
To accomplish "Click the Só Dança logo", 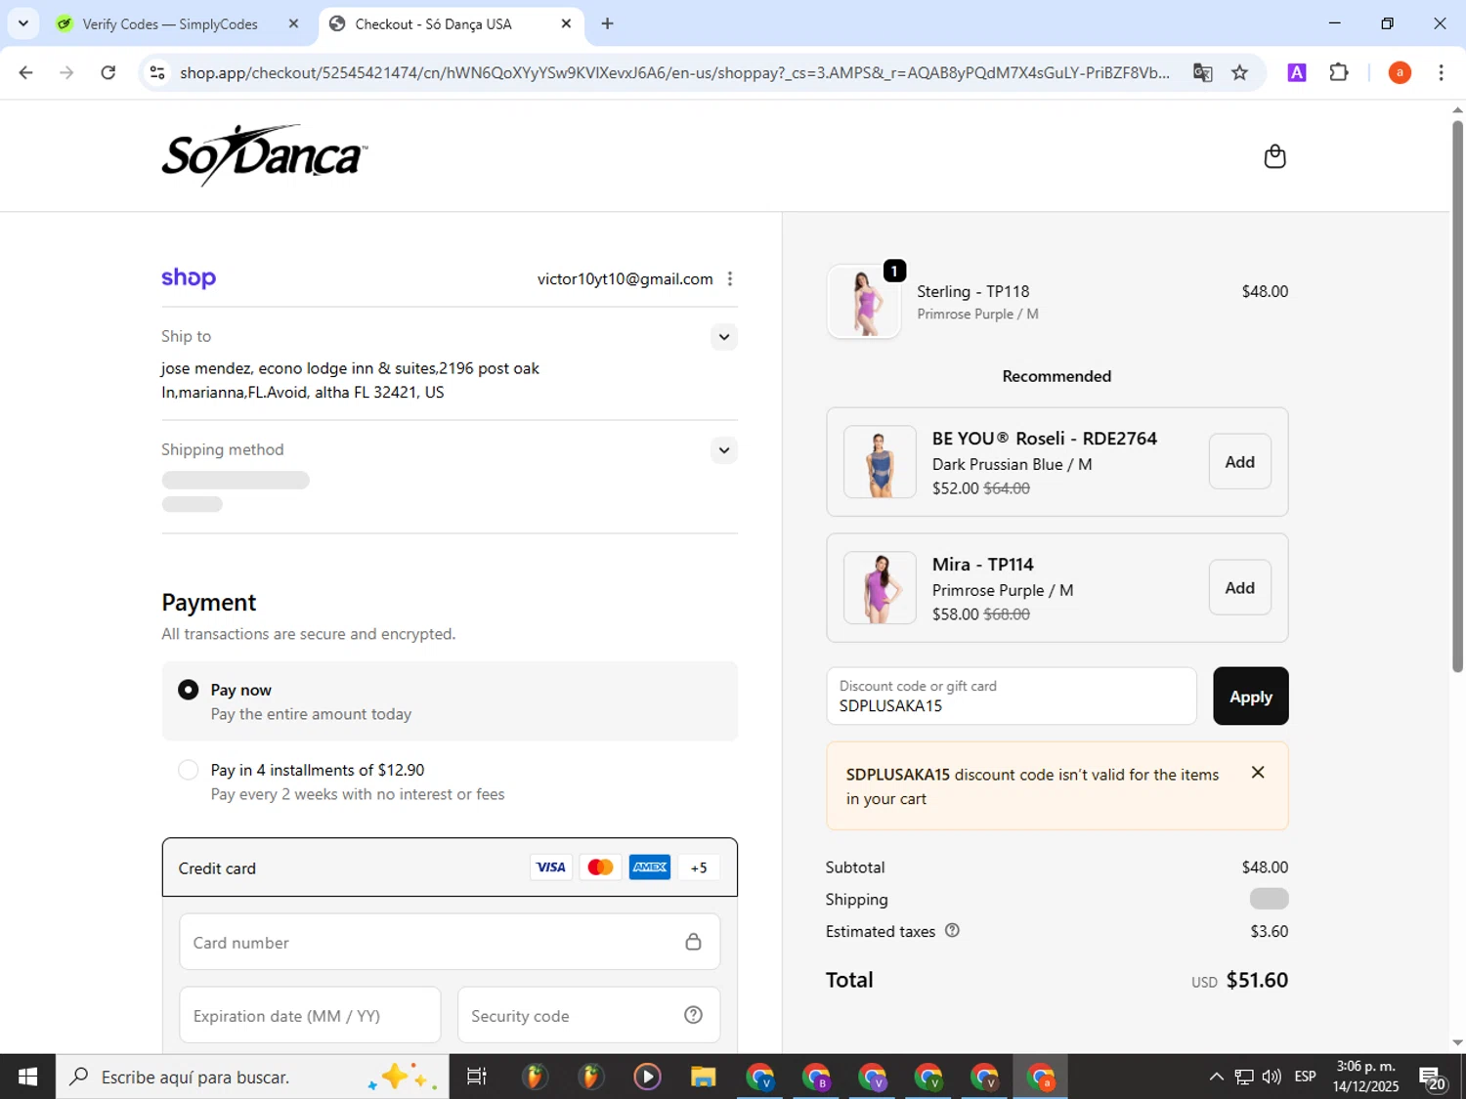I will (264, 155).
